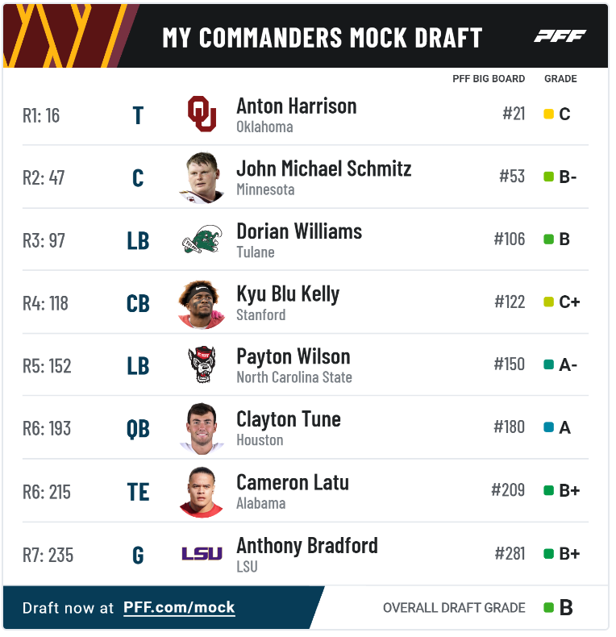The width and height of the screenshot is (616, 637).
Task: Select the Anton Harrison player name
Action: click(x=297, y=106)
